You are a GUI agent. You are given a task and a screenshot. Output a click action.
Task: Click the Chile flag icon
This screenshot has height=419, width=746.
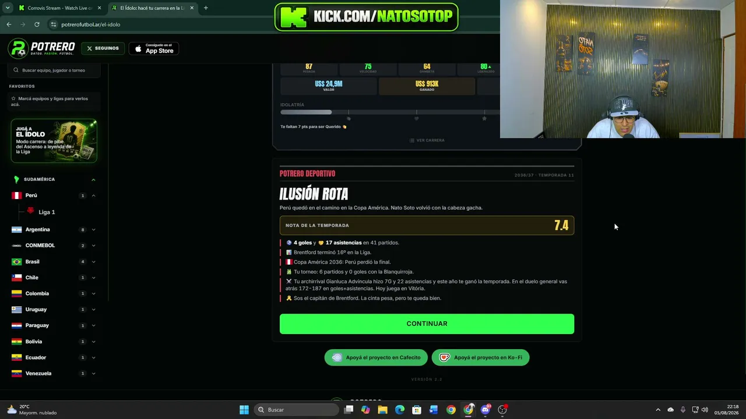[16, 278]
